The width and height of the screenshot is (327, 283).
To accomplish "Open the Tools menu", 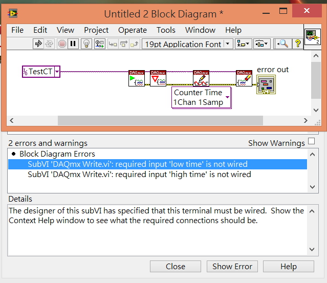I will (x=166, y=30).
